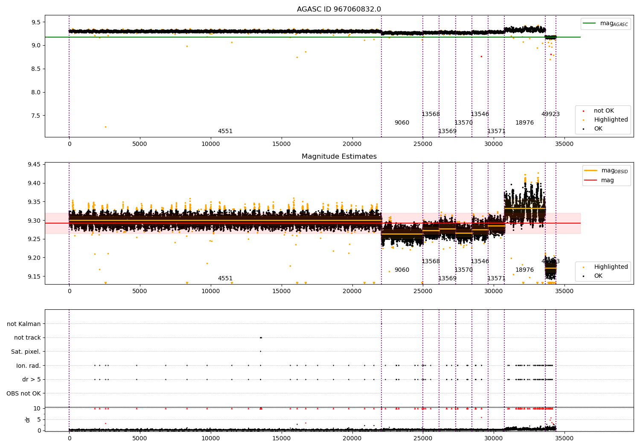Select the red 'mag' legend entry in middle plot
Screen dimensions: 640x448
pos(599,180)
